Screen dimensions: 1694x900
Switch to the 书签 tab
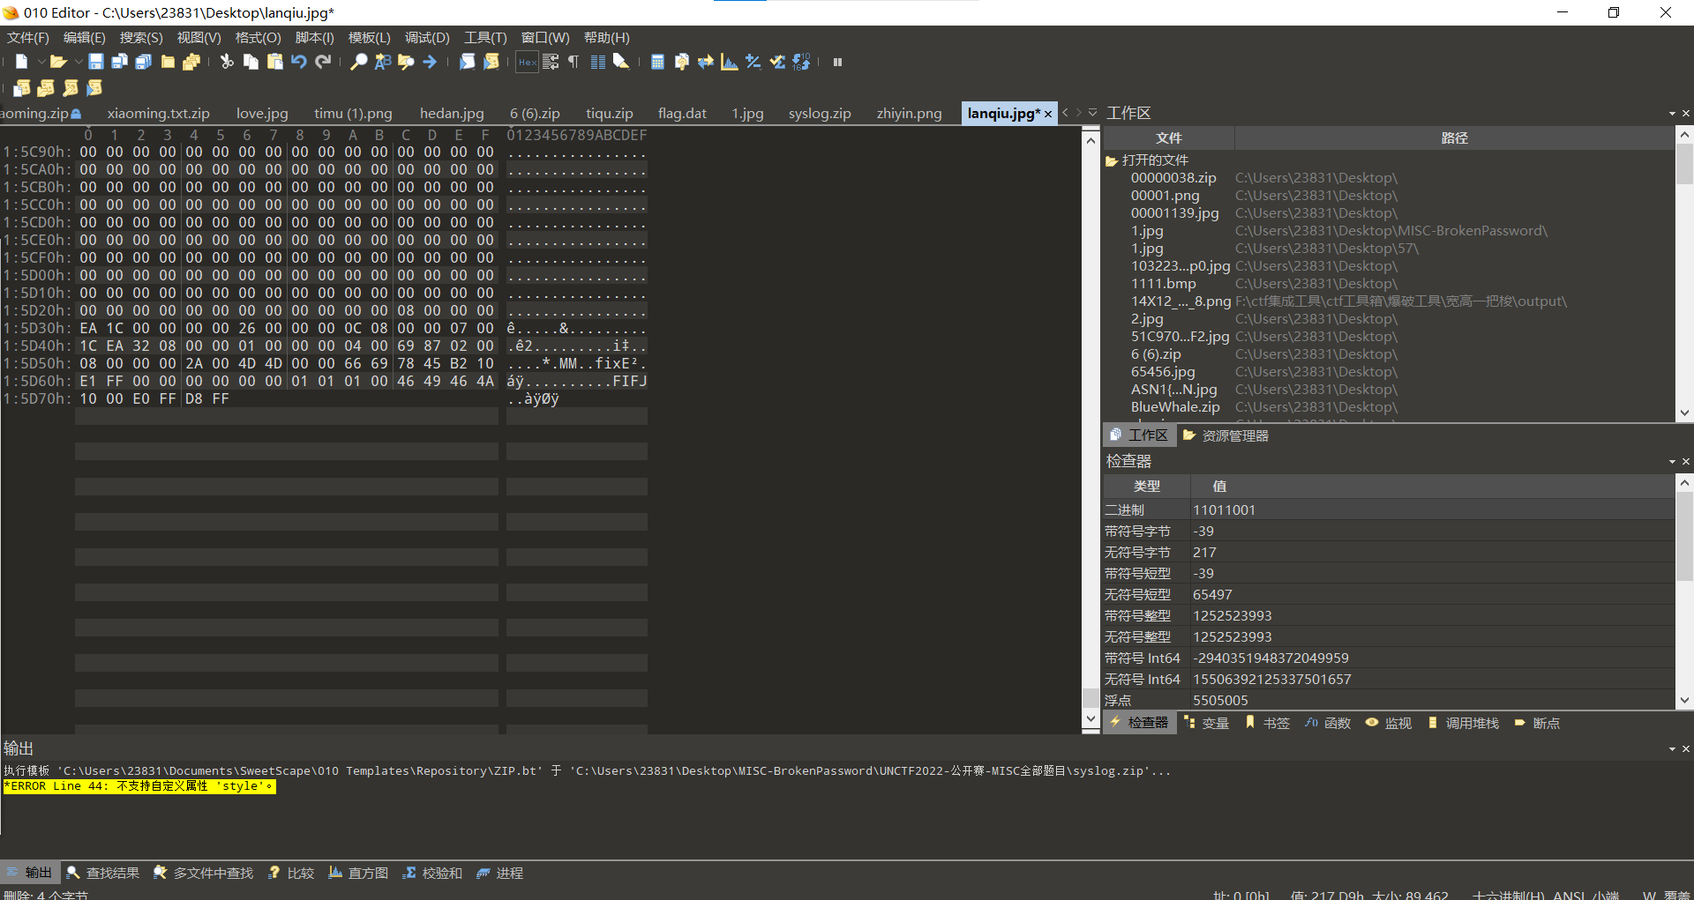coord(1267,723)
